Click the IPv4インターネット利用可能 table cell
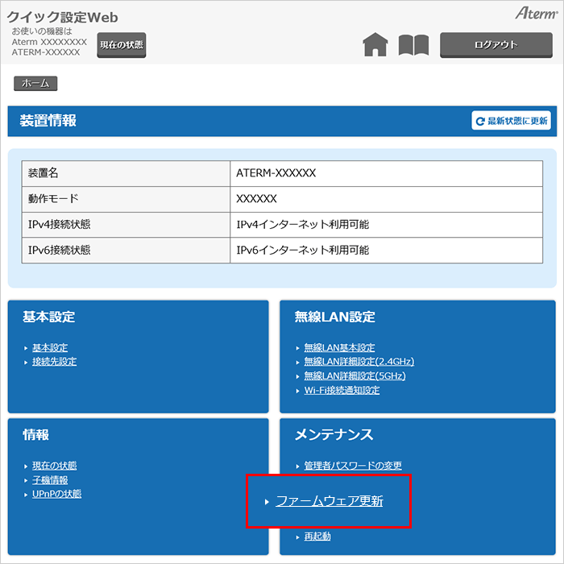Image resolution: width=564 pixels, height=564 pixels. pyautogui.click(x=386, y=225)
